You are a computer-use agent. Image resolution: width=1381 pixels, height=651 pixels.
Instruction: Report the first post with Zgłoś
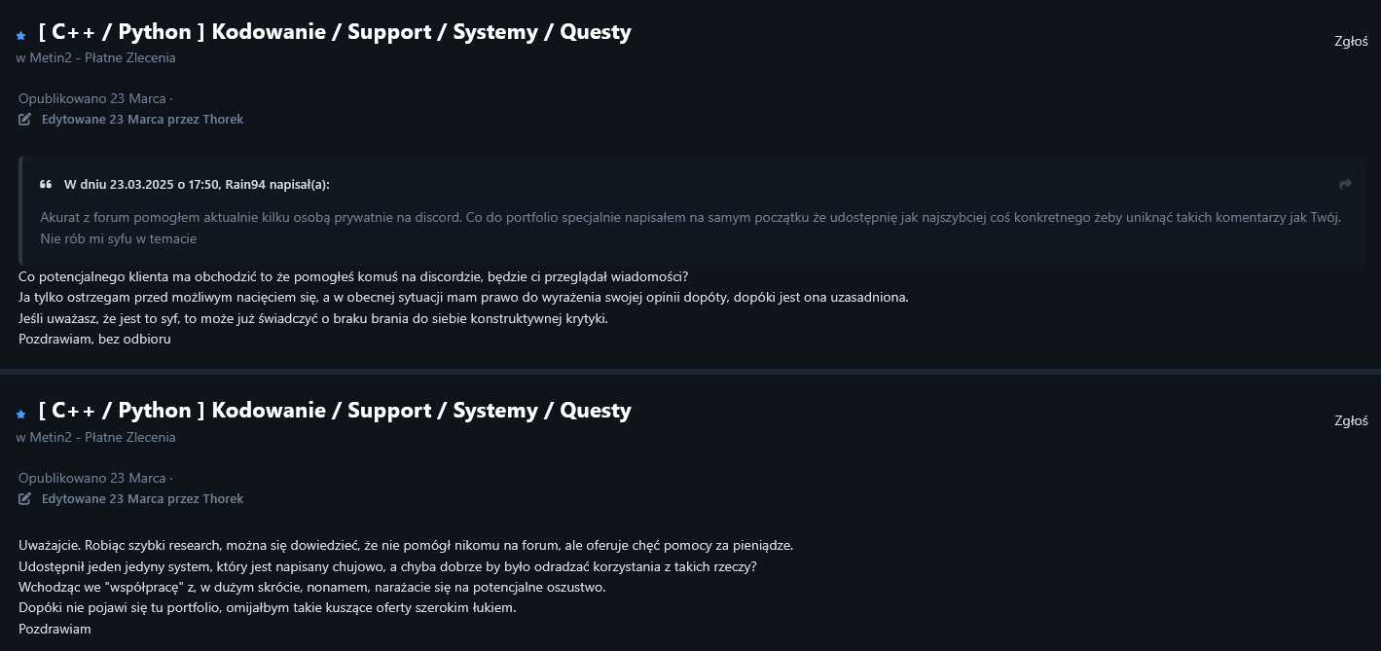point(1351,41)
